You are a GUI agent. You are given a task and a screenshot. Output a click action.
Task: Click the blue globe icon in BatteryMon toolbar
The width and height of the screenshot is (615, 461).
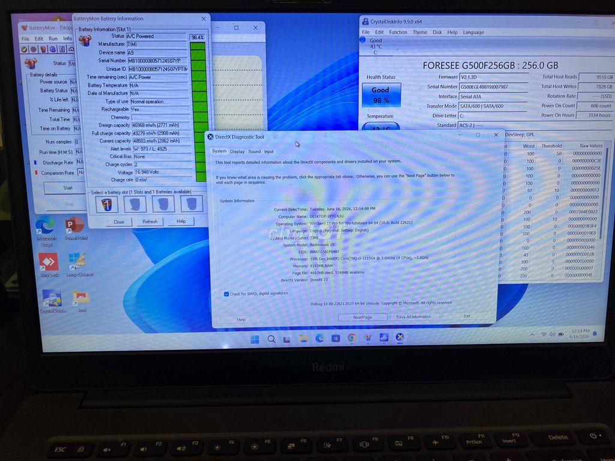tap(53, 49)
